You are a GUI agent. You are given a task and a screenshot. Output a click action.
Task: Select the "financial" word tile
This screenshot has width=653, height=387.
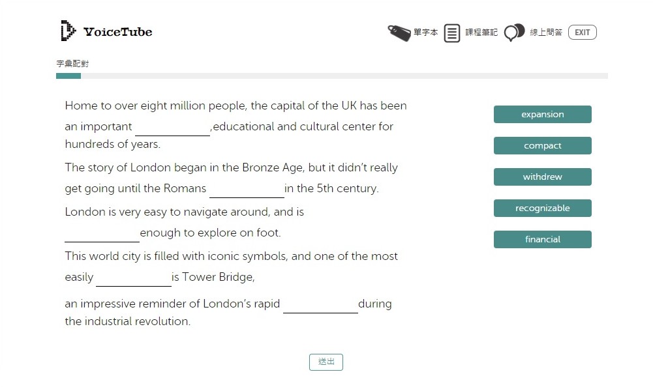pos(542,240)
